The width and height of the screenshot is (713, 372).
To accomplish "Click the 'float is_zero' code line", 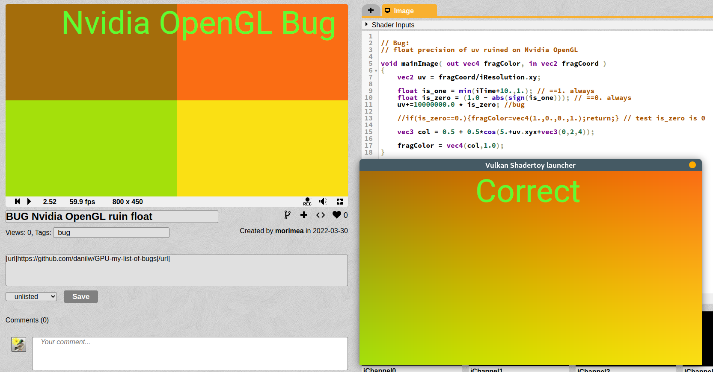I will point(514,98).
